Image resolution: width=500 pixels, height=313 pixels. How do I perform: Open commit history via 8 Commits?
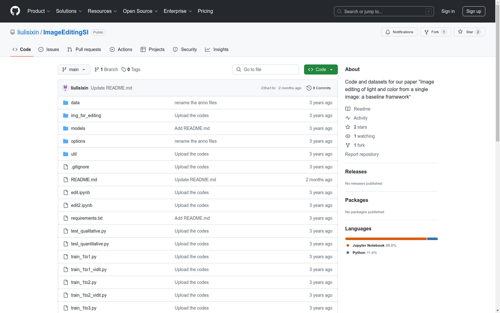tap(318, 88)
